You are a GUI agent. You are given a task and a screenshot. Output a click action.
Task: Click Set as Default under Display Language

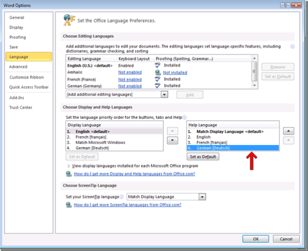point(82,157)
